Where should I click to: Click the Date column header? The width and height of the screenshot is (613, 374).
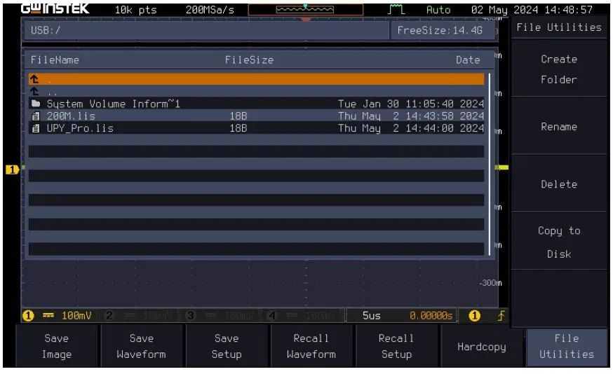tap(468, 60)
